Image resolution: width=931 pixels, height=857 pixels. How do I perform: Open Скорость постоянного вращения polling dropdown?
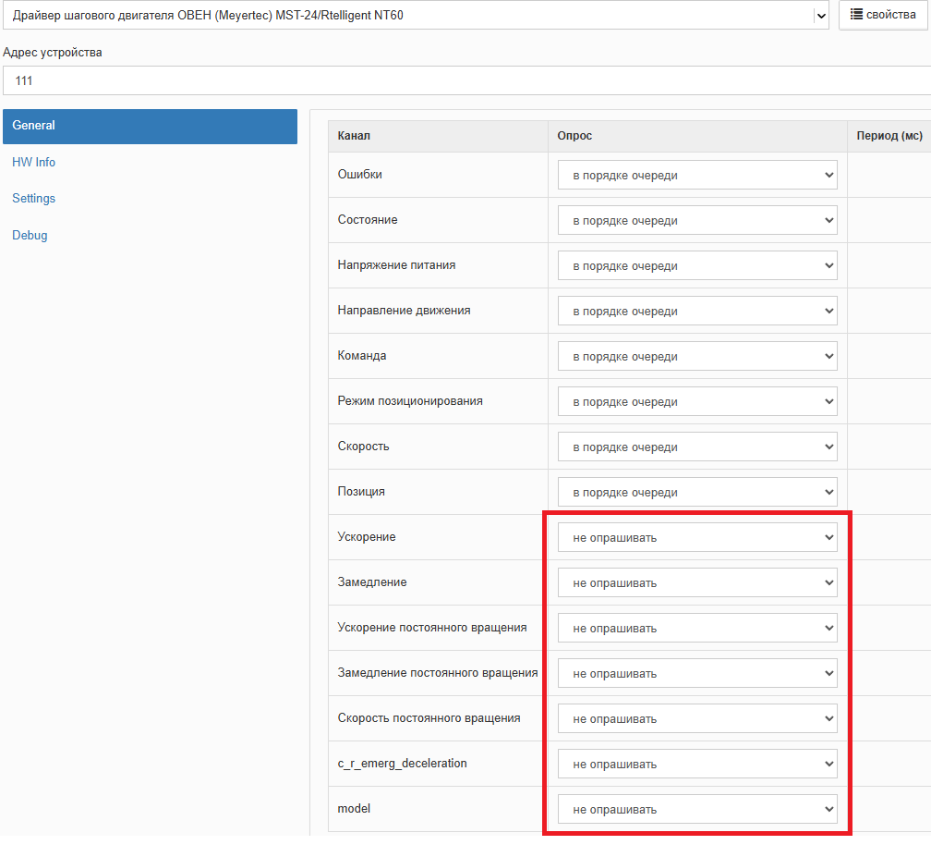(x=697, y=718)
